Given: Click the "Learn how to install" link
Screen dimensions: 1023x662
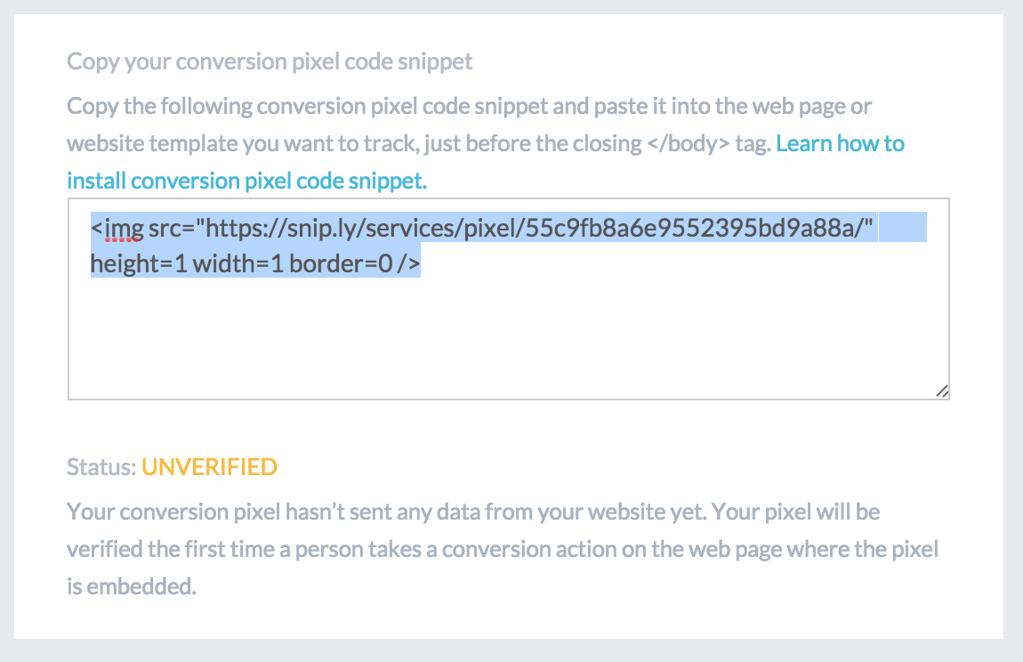Looking at the screenshot, I should click(840, 142).
